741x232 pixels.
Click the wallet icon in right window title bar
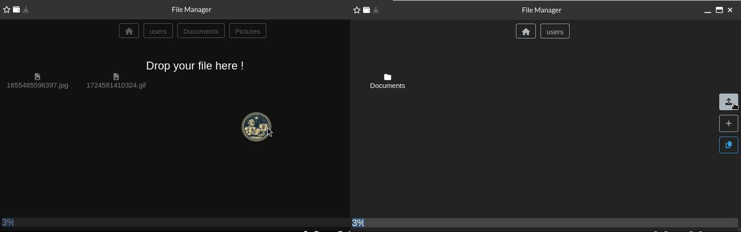367,10
